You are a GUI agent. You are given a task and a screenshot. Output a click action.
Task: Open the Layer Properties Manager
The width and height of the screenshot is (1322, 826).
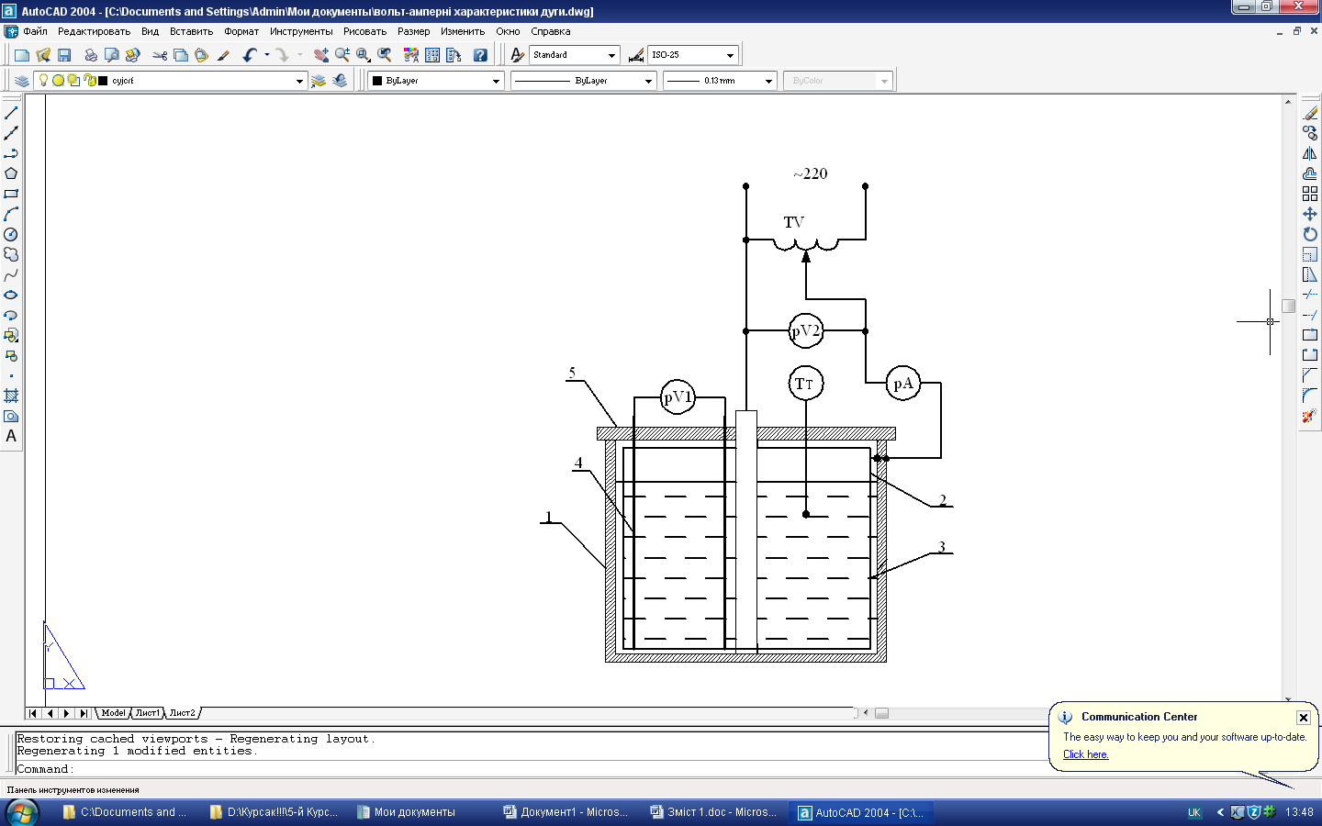[22, 81]
